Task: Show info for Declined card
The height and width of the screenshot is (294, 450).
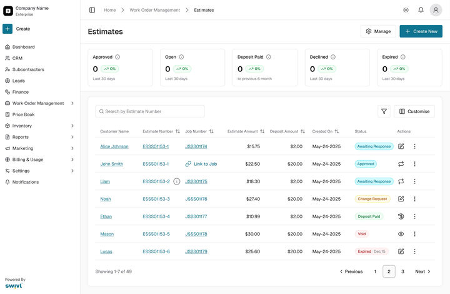Action: click(x=333, y=57)
